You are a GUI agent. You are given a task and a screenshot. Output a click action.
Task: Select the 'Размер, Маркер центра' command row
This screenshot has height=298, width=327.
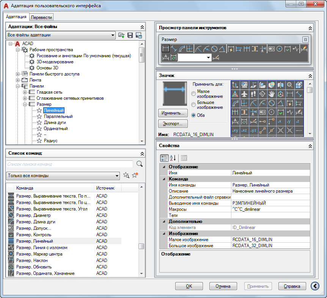[64, 254]
